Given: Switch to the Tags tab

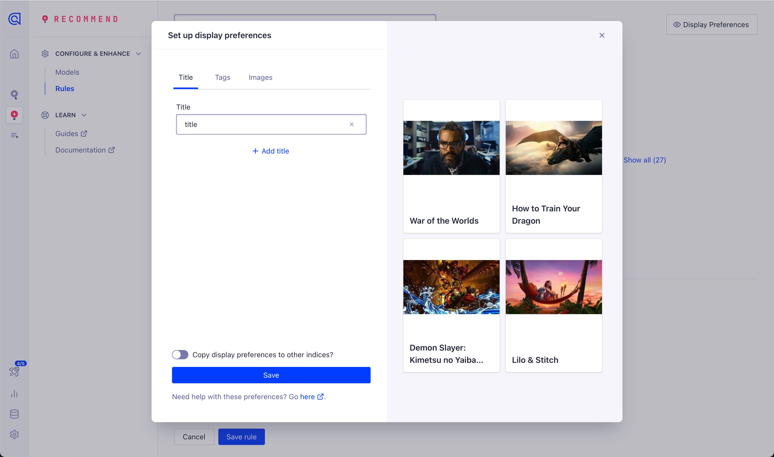Looking at the screenshot, I should tap(222, 78).
